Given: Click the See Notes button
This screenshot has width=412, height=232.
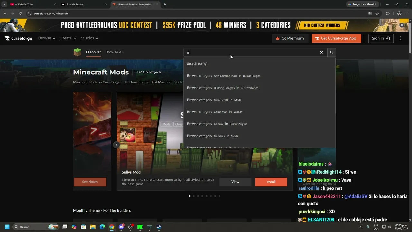Looking at the screenshot, I should point(90,182).
